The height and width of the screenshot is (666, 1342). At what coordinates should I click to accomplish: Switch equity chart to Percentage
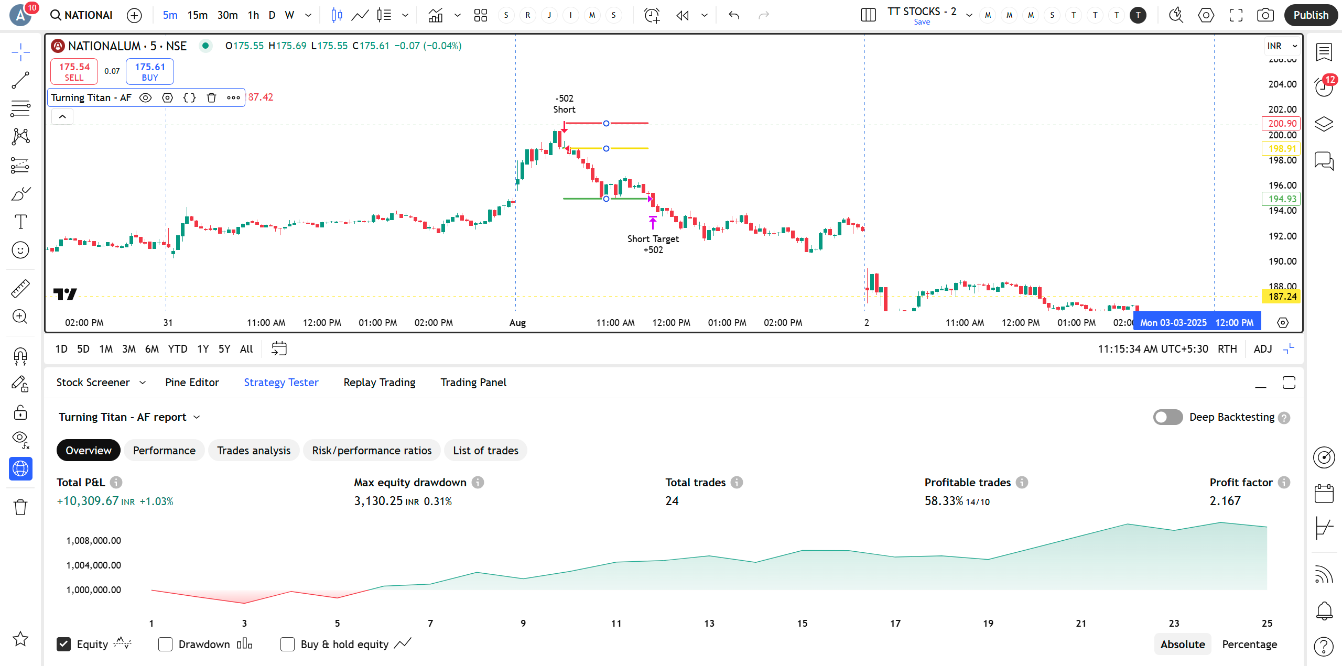tap(1249, 644)
